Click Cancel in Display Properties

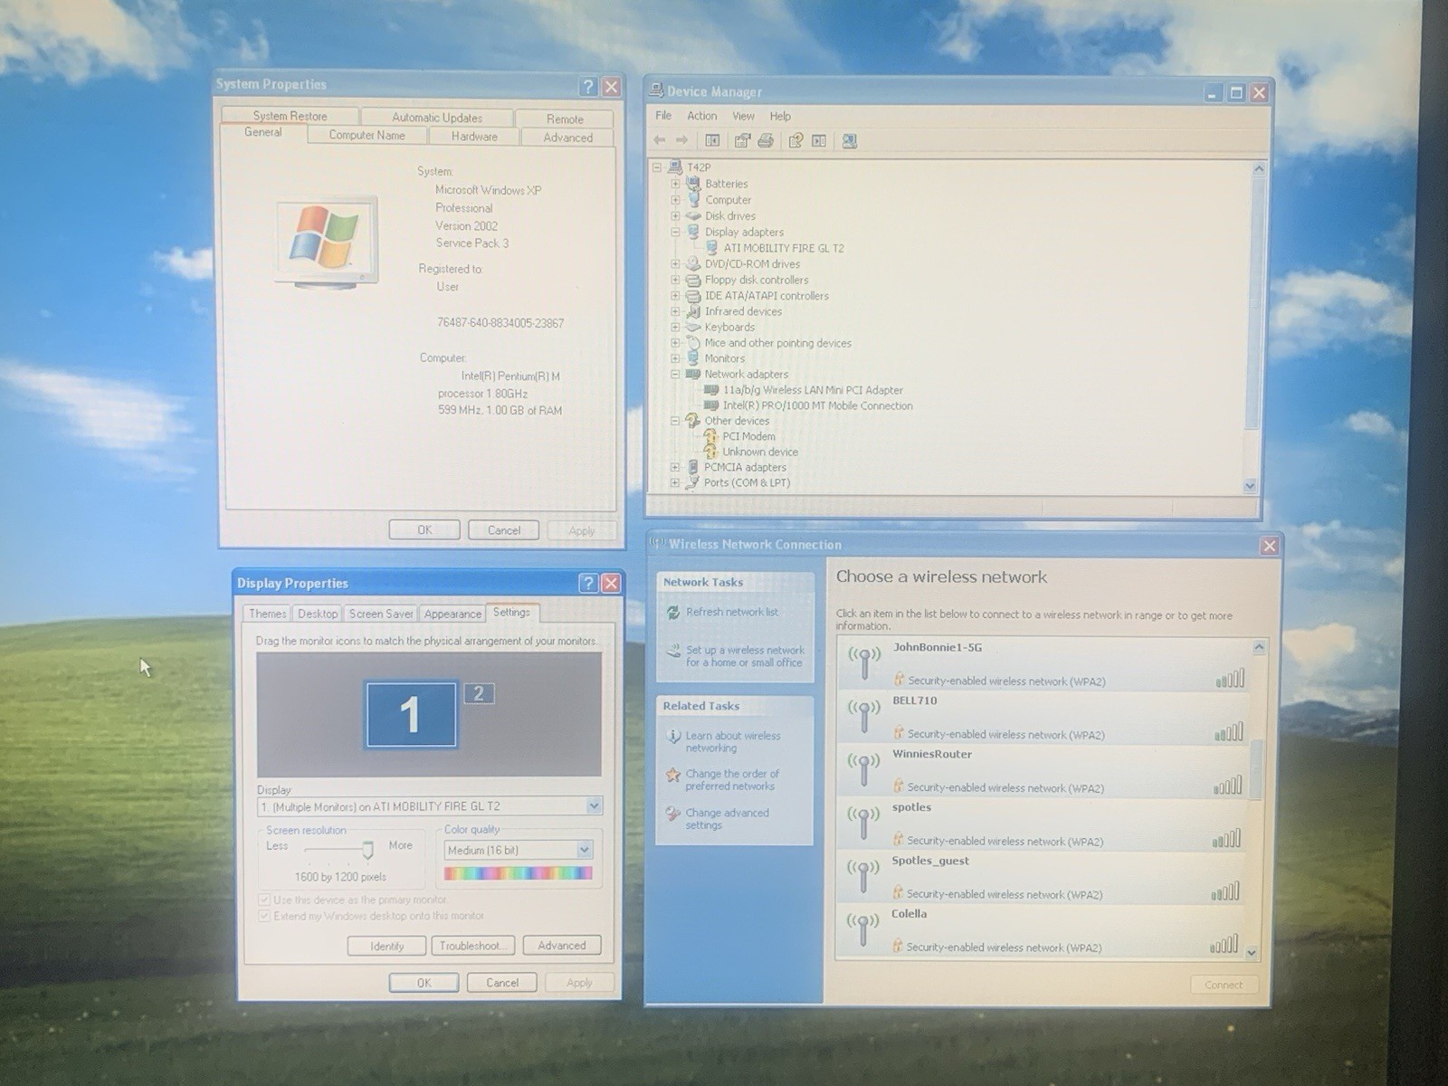click(x=502, y=983)
